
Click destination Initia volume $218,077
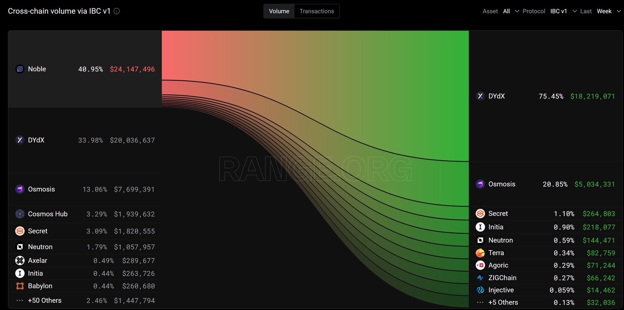[x=599, y=227]
